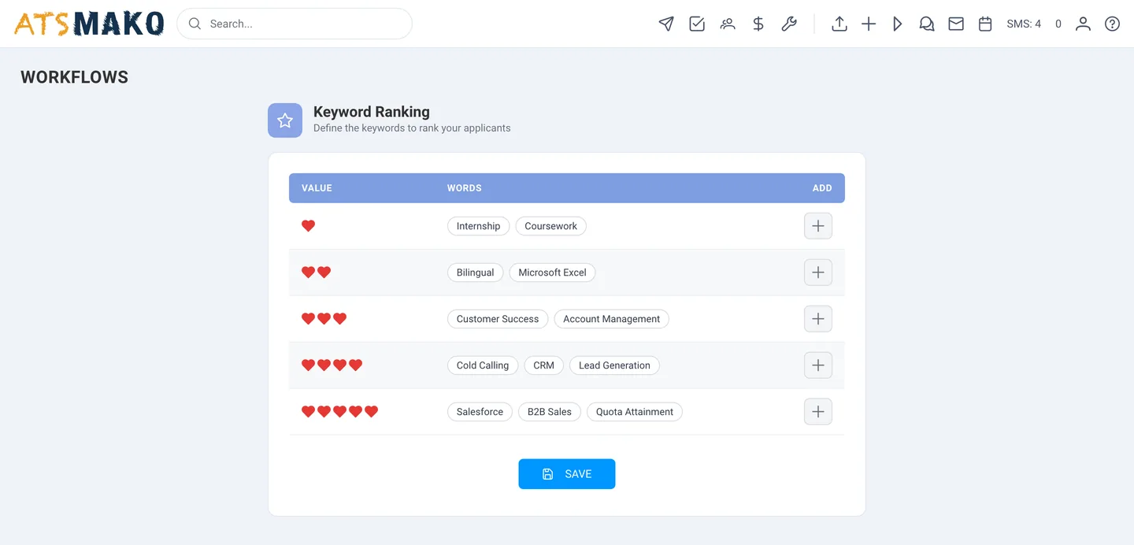Add keyword to Cold Calling row
The width and height of the screenshot is (1134, 545).
tap(818, 365)
